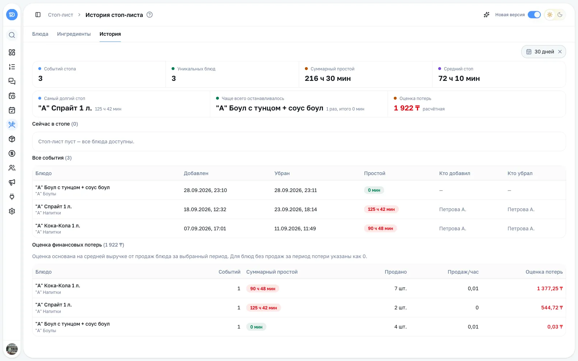
Task: Toggle the Новая версия switch
Action: pyautogui.click(x=534, y=15)
